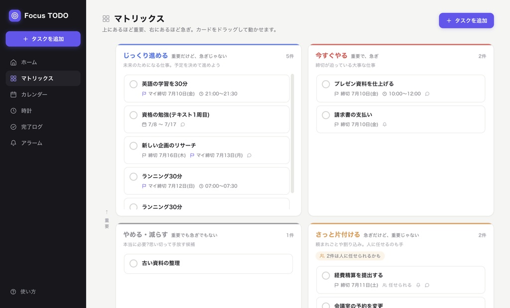510x308 pixels.
Task: Click the じっくり進める quadrant heading
Action: [146, 56]
